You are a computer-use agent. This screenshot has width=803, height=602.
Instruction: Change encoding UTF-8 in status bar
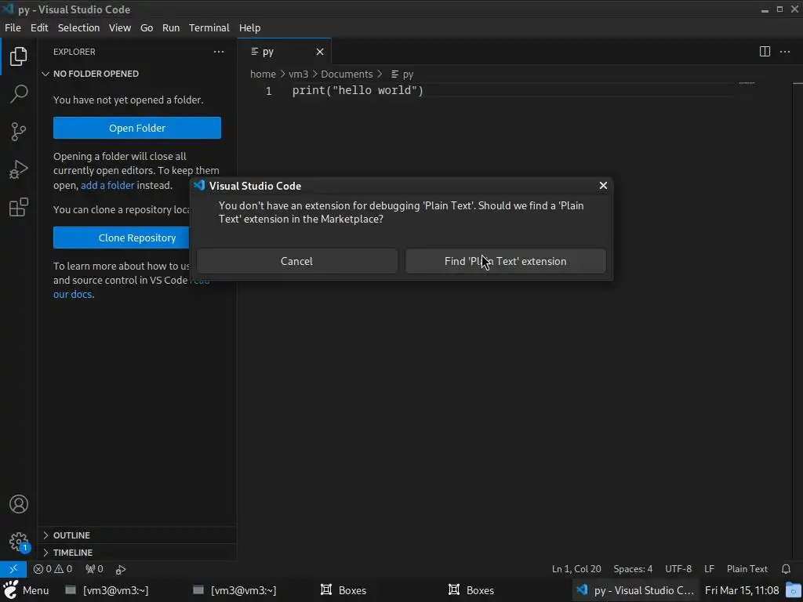[x=678, y=569]
